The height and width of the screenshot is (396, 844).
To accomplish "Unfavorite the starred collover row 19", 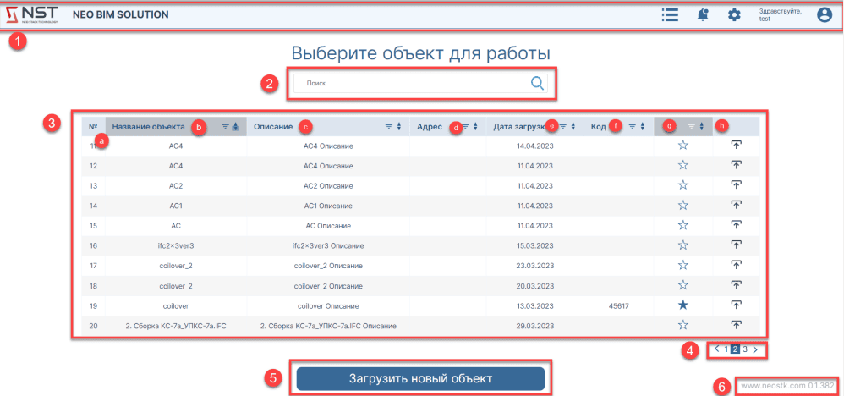I will [x=682, y=305].
